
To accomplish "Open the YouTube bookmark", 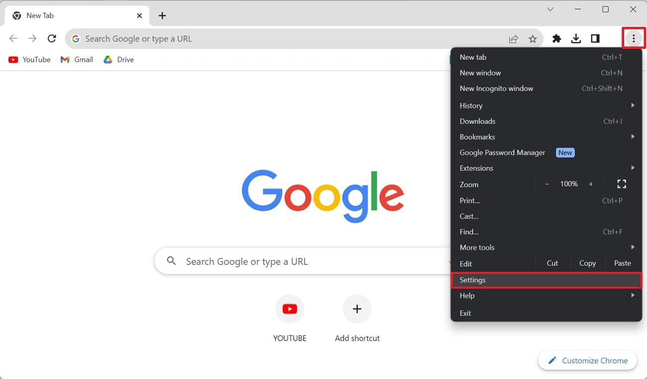I will tap(29, 60).
